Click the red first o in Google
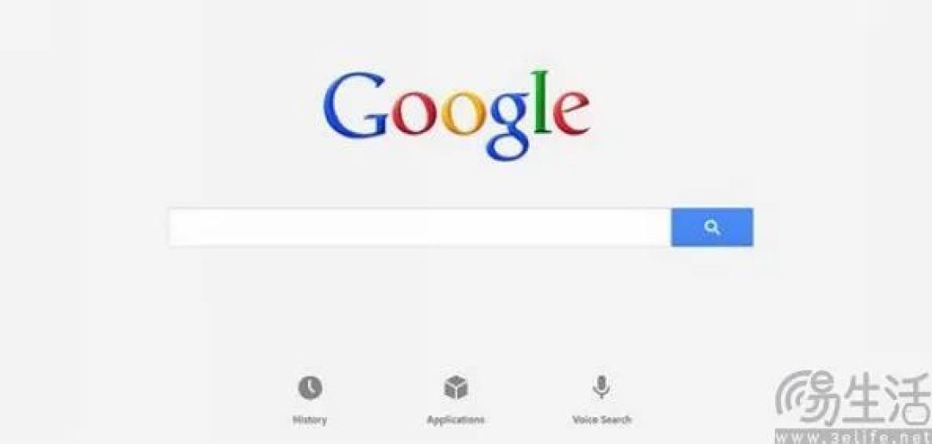 point(412,116)
